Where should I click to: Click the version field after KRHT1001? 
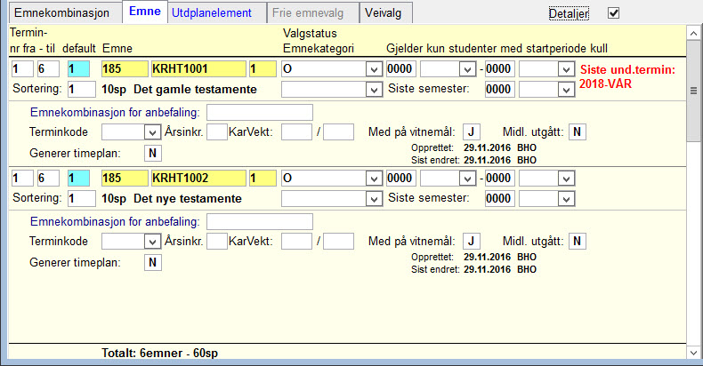click(x=263, y=69)
